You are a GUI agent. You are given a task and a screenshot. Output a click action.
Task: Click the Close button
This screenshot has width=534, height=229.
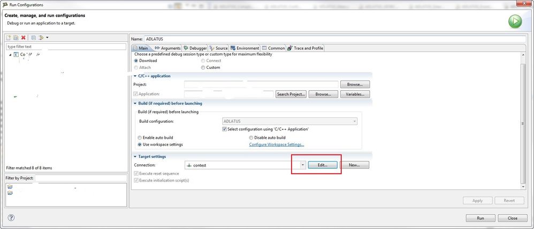[x=512, y=218]
